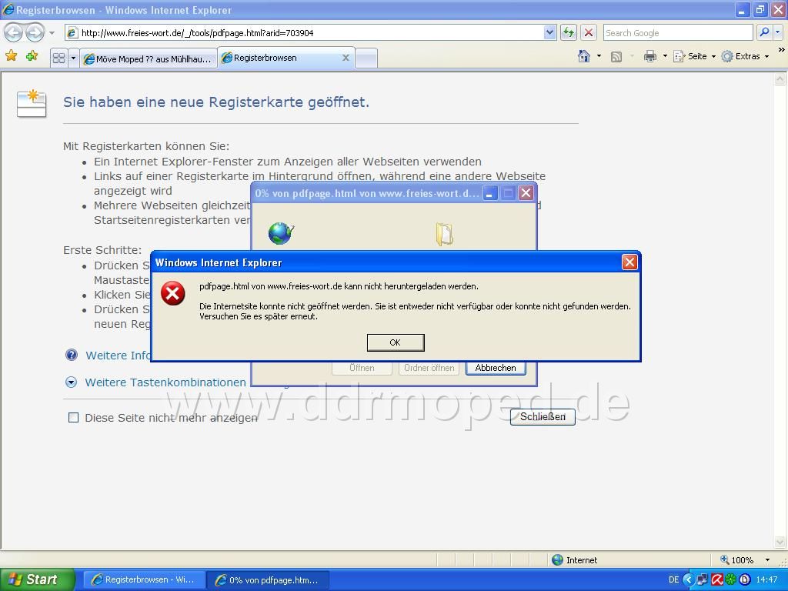Close the pdfpage.html download dialog
788x591 pixels.
point(526,193)
